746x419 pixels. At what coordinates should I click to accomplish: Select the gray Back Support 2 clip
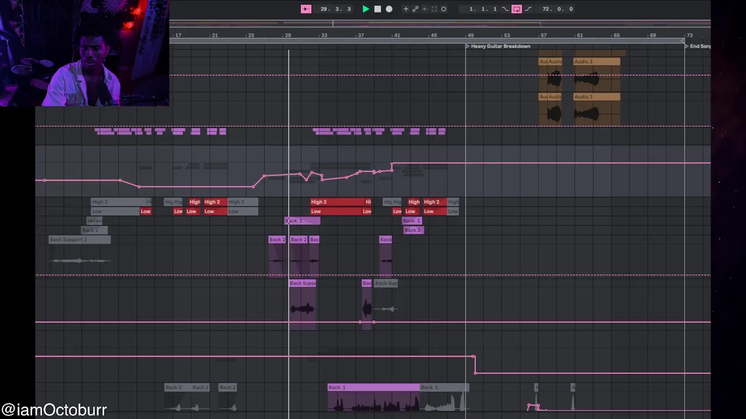79,240
